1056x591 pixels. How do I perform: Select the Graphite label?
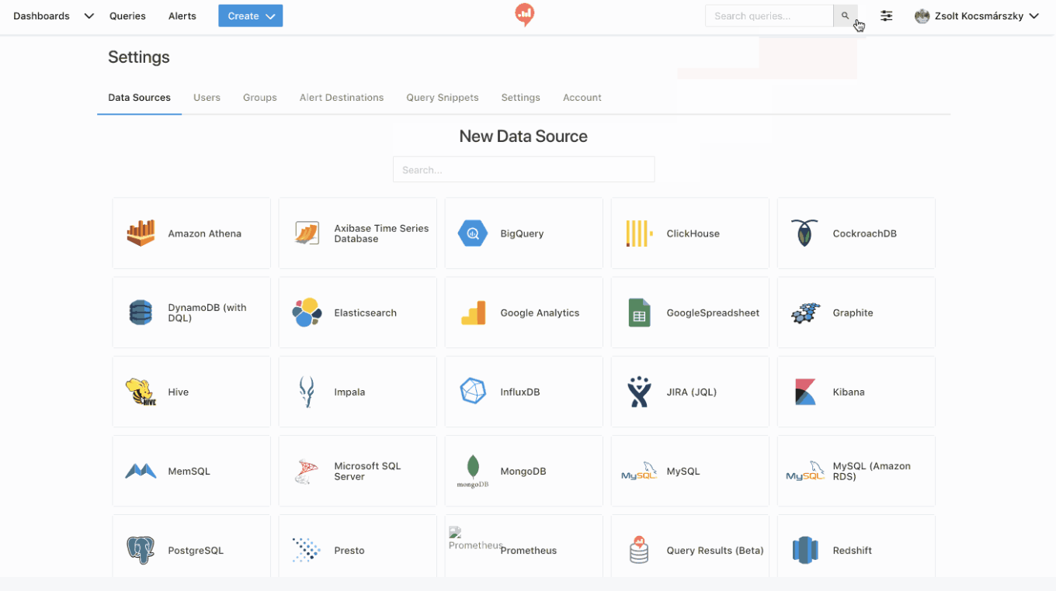pyautogui.click(x=853, y=313)
